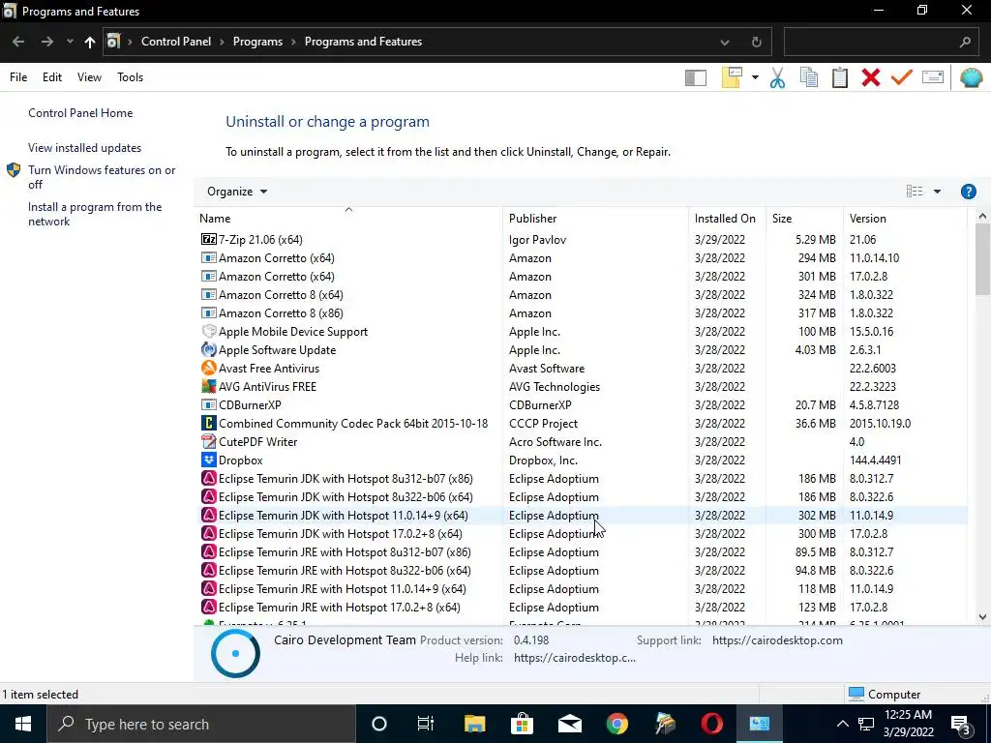Viewport: 991px width, 743px height.
Task: Open the address bar history dropdown
Action: tap(724, 43)
